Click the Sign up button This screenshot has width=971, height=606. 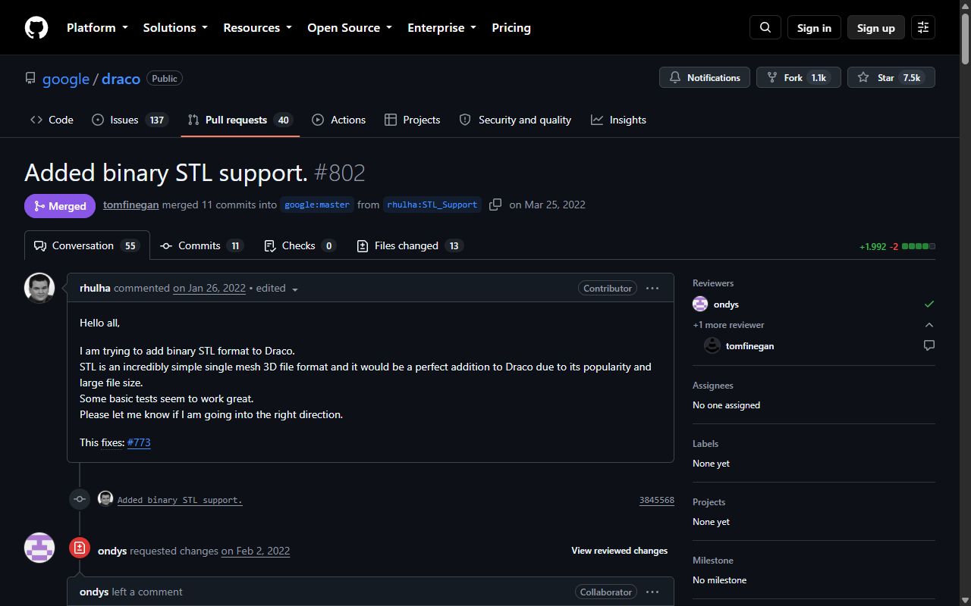click(x=876, y=27)
